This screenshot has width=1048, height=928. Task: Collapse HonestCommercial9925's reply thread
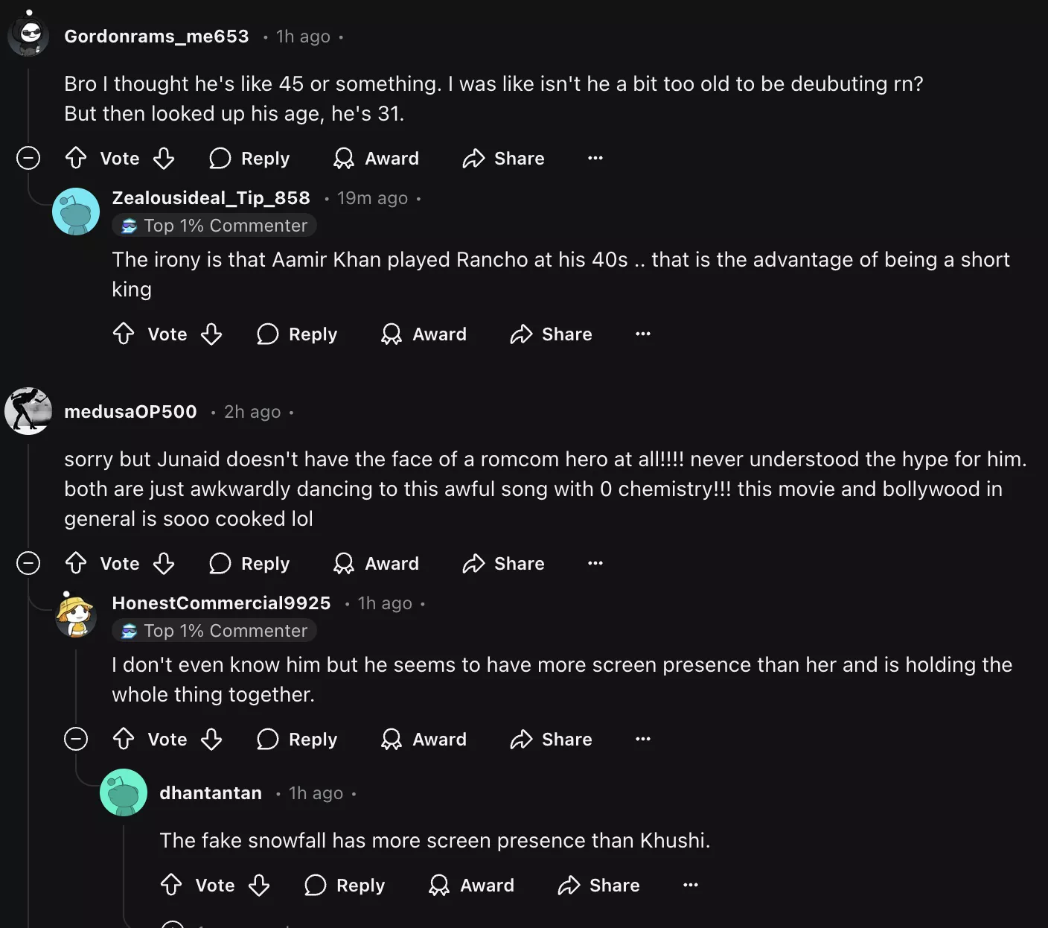pos(76,739)
